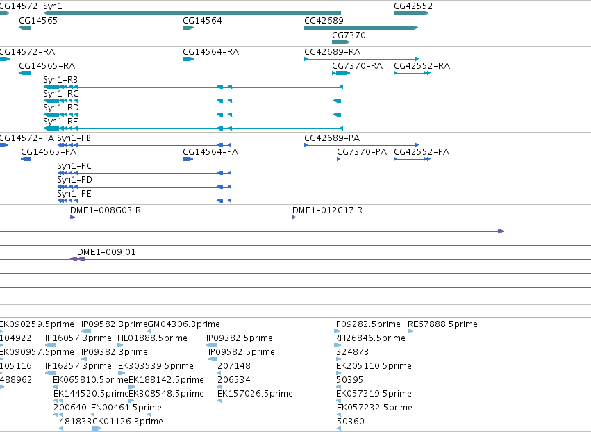Click the Syn1-RD transcript
This screenshot has height=432, width=591.
point(192,115)
